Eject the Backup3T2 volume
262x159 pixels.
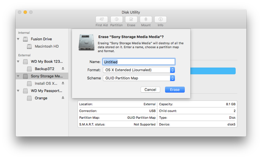[x=63, y=69]
